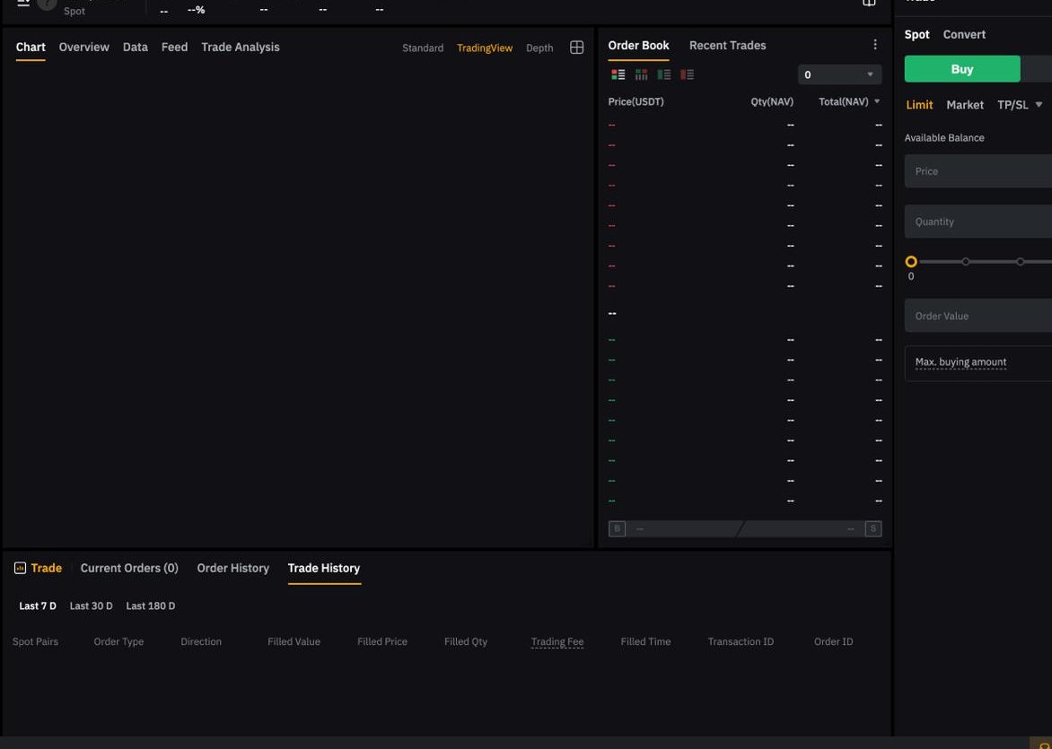This screenshot has width=1052, height=749.
Task: Select the Limit order type
Action: tap(919, 105)
